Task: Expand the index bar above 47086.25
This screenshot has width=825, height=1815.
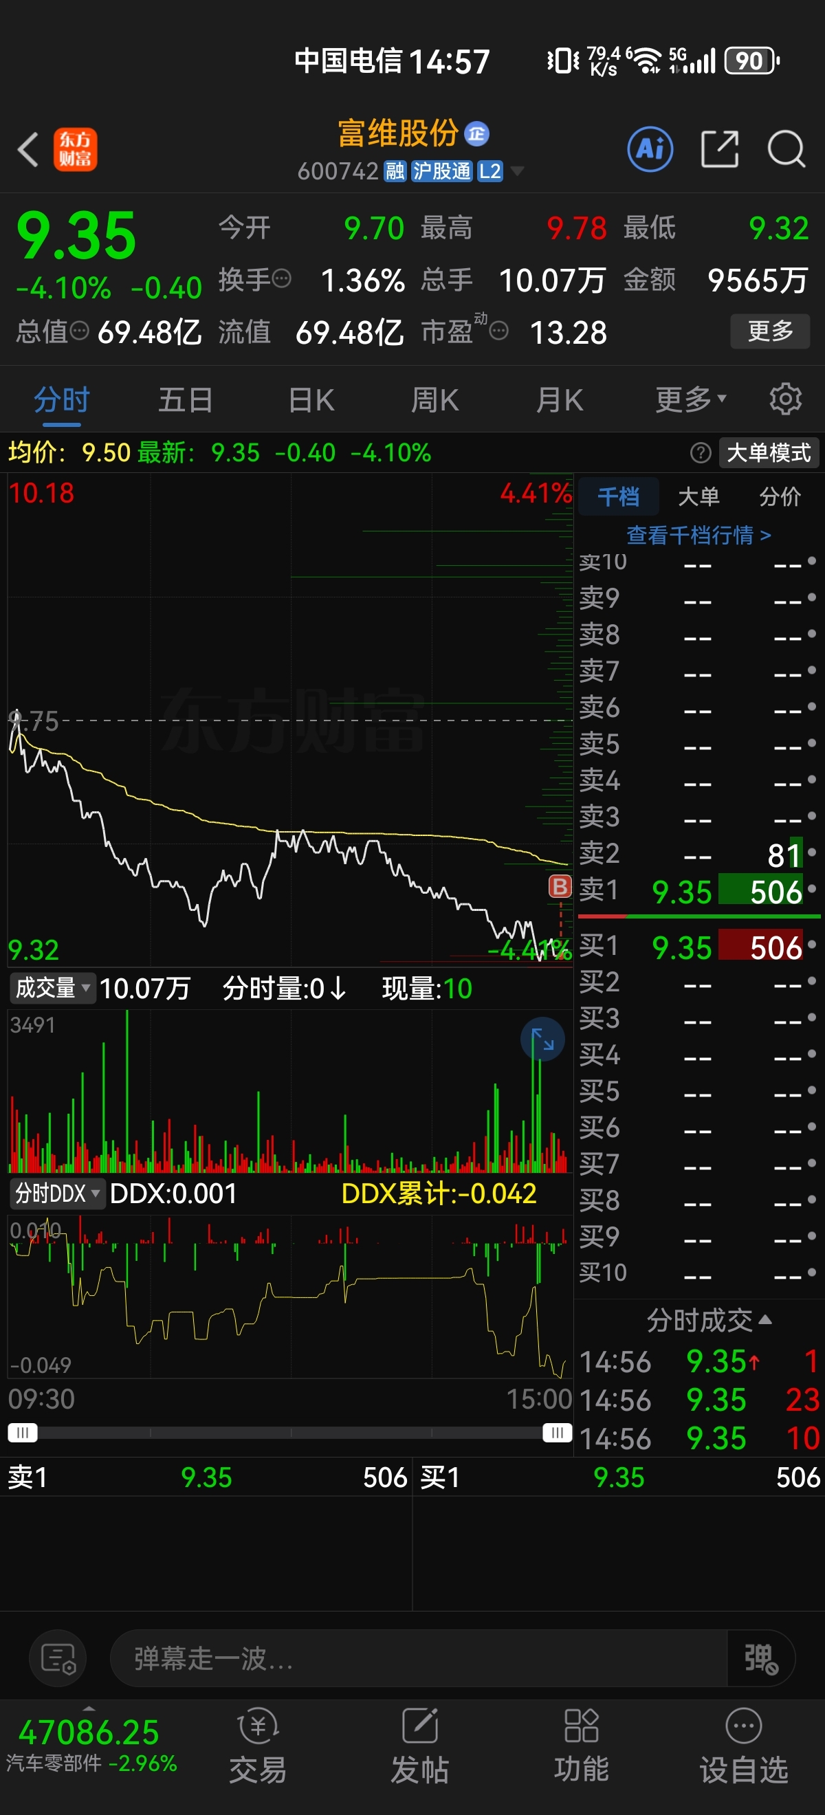Action: [89, 1709]
